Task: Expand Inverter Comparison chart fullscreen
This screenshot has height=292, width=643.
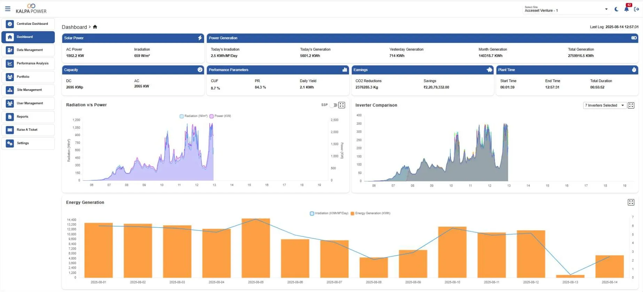Action: [631, 105]
